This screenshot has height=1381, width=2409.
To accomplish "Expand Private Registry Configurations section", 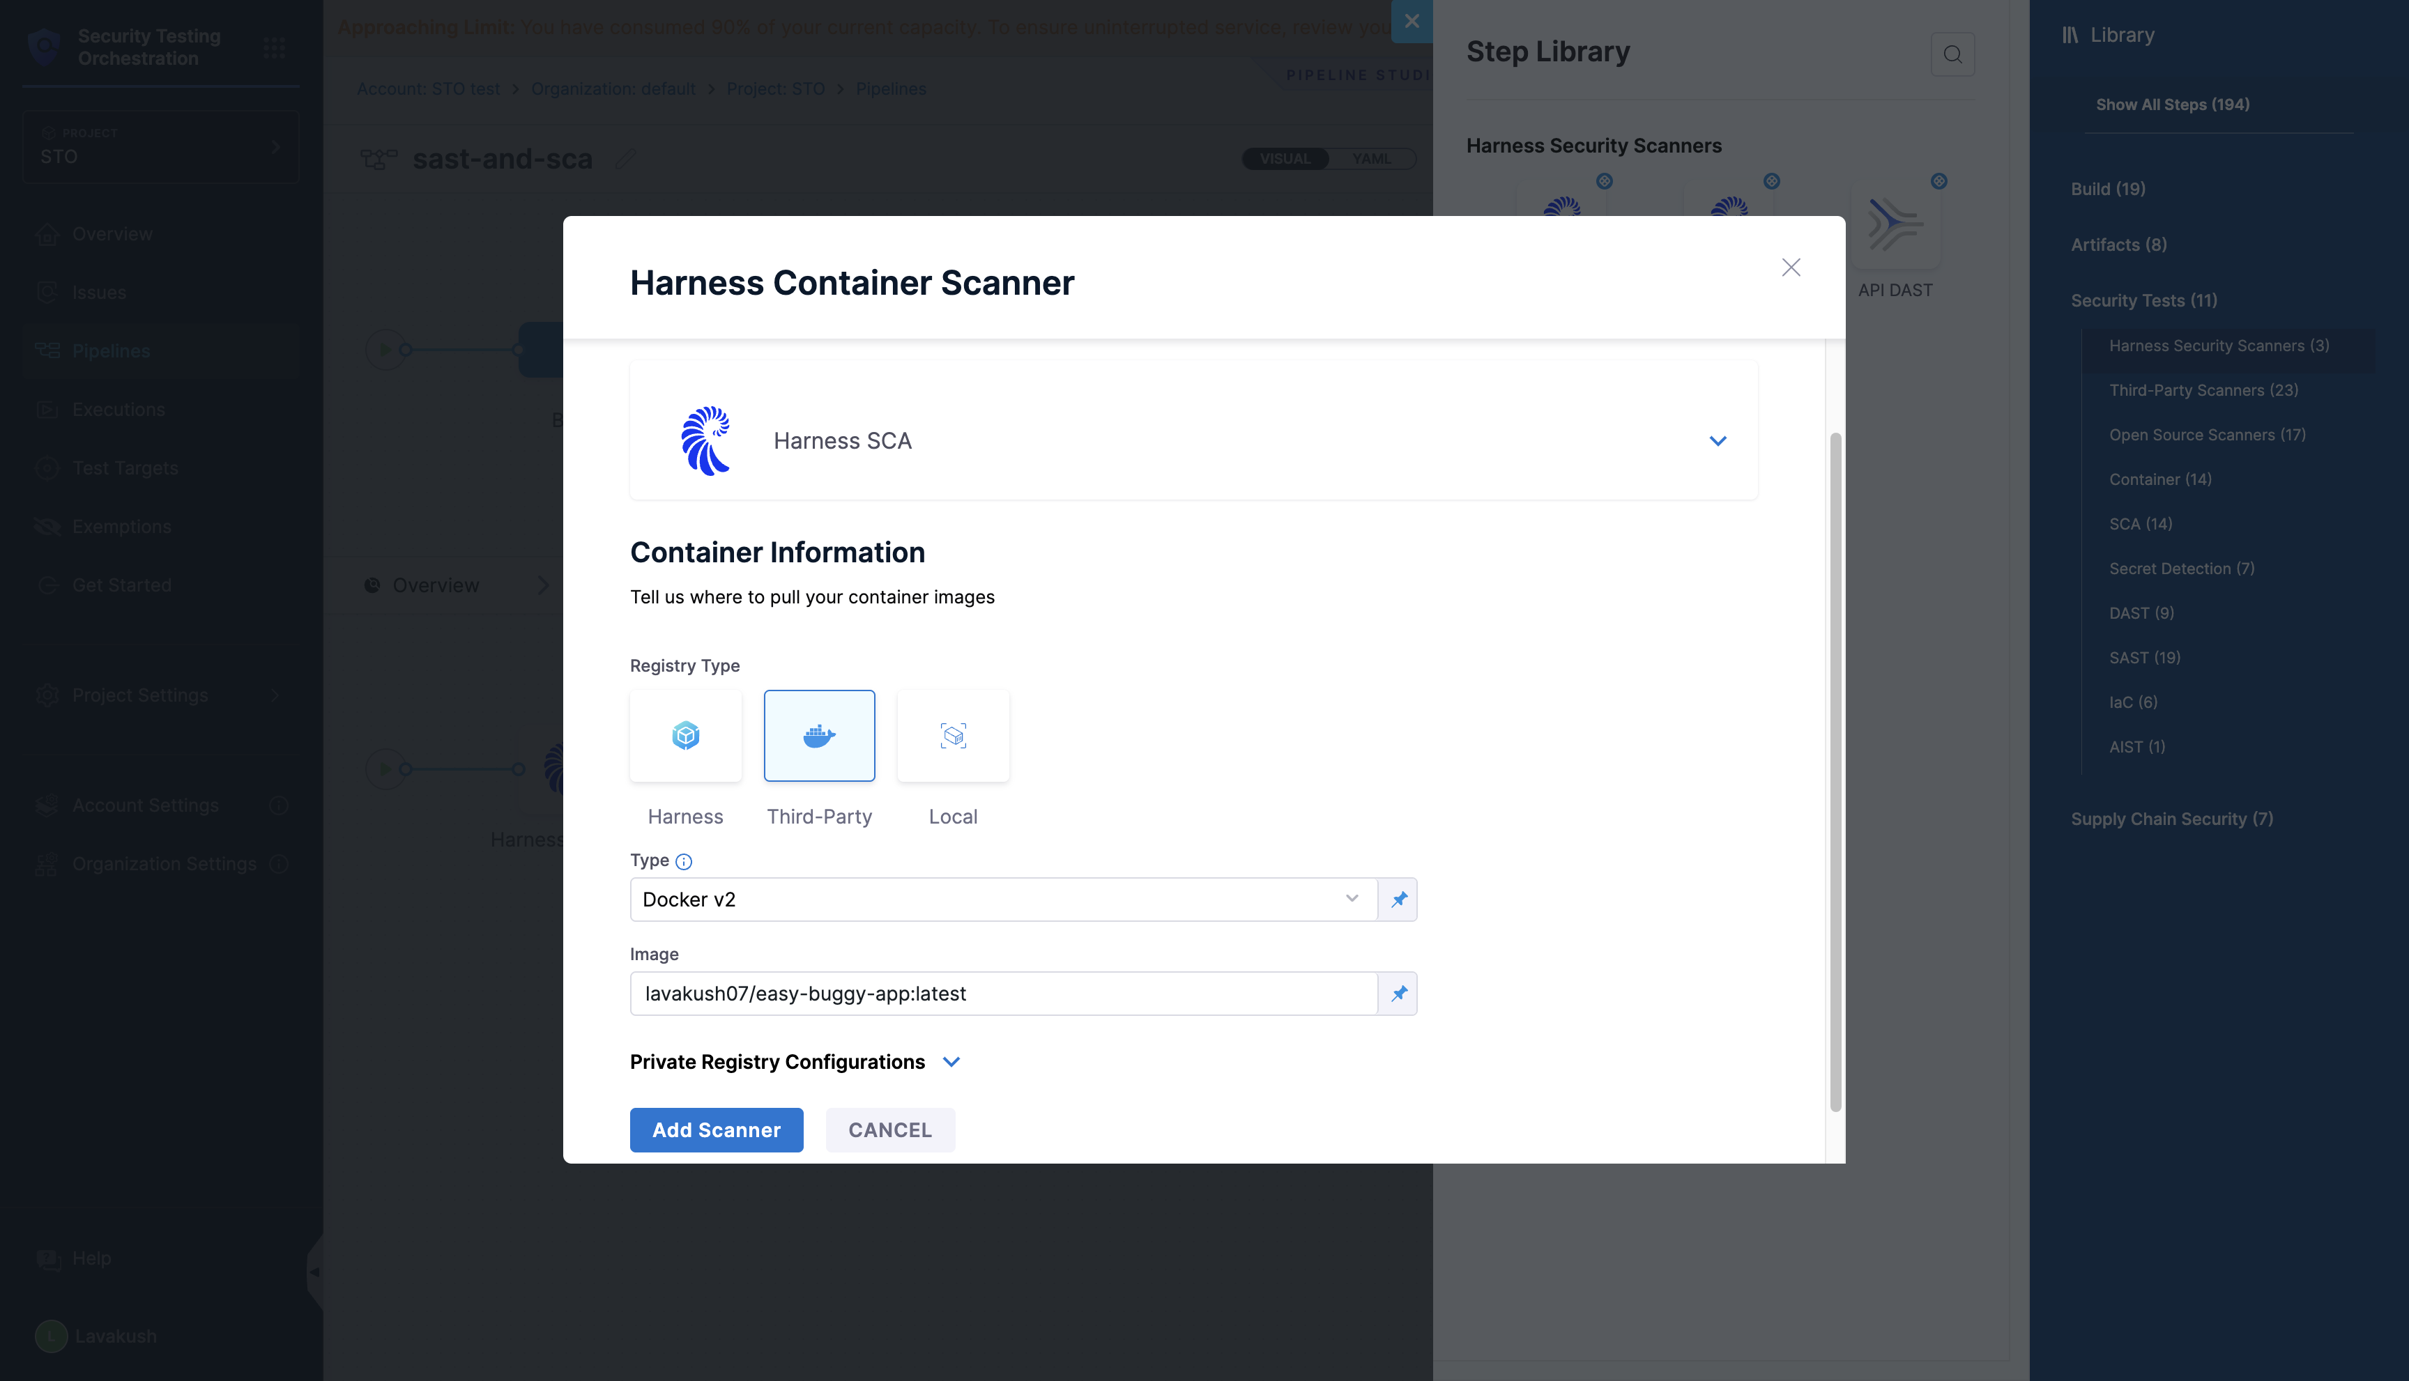I will pyautogui.click(x=951, y=1061).
